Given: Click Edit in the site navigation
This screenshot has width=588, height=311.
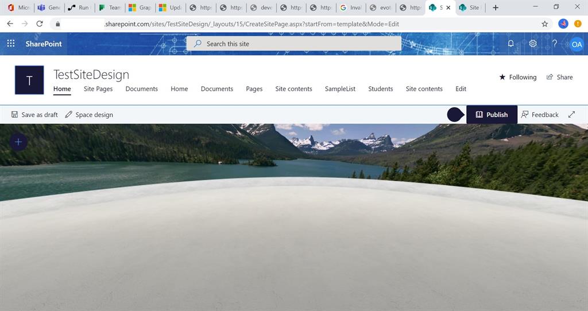Looking at the screenshot, I should [461, 89].
